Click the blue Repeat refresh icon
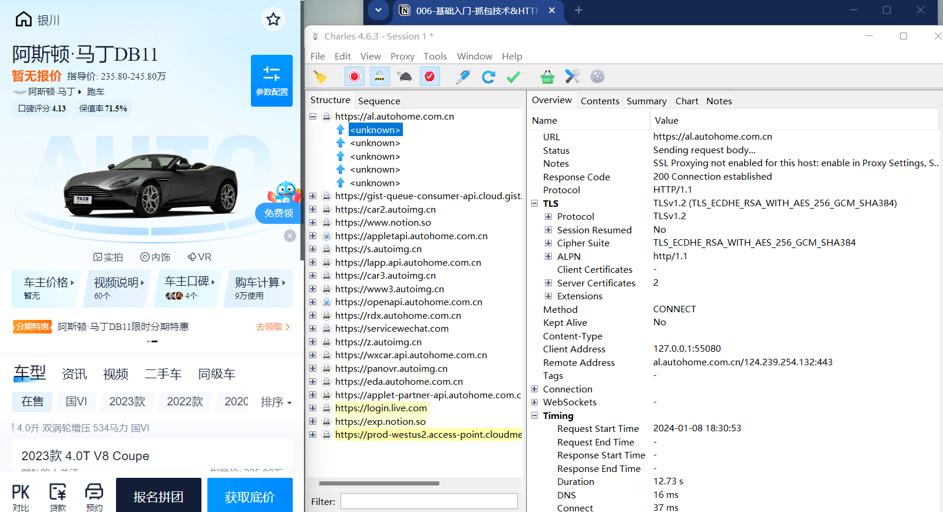Image resolution: width=943 pixels, height=512 pixels. pyautogui.click(x=488, y=77)
